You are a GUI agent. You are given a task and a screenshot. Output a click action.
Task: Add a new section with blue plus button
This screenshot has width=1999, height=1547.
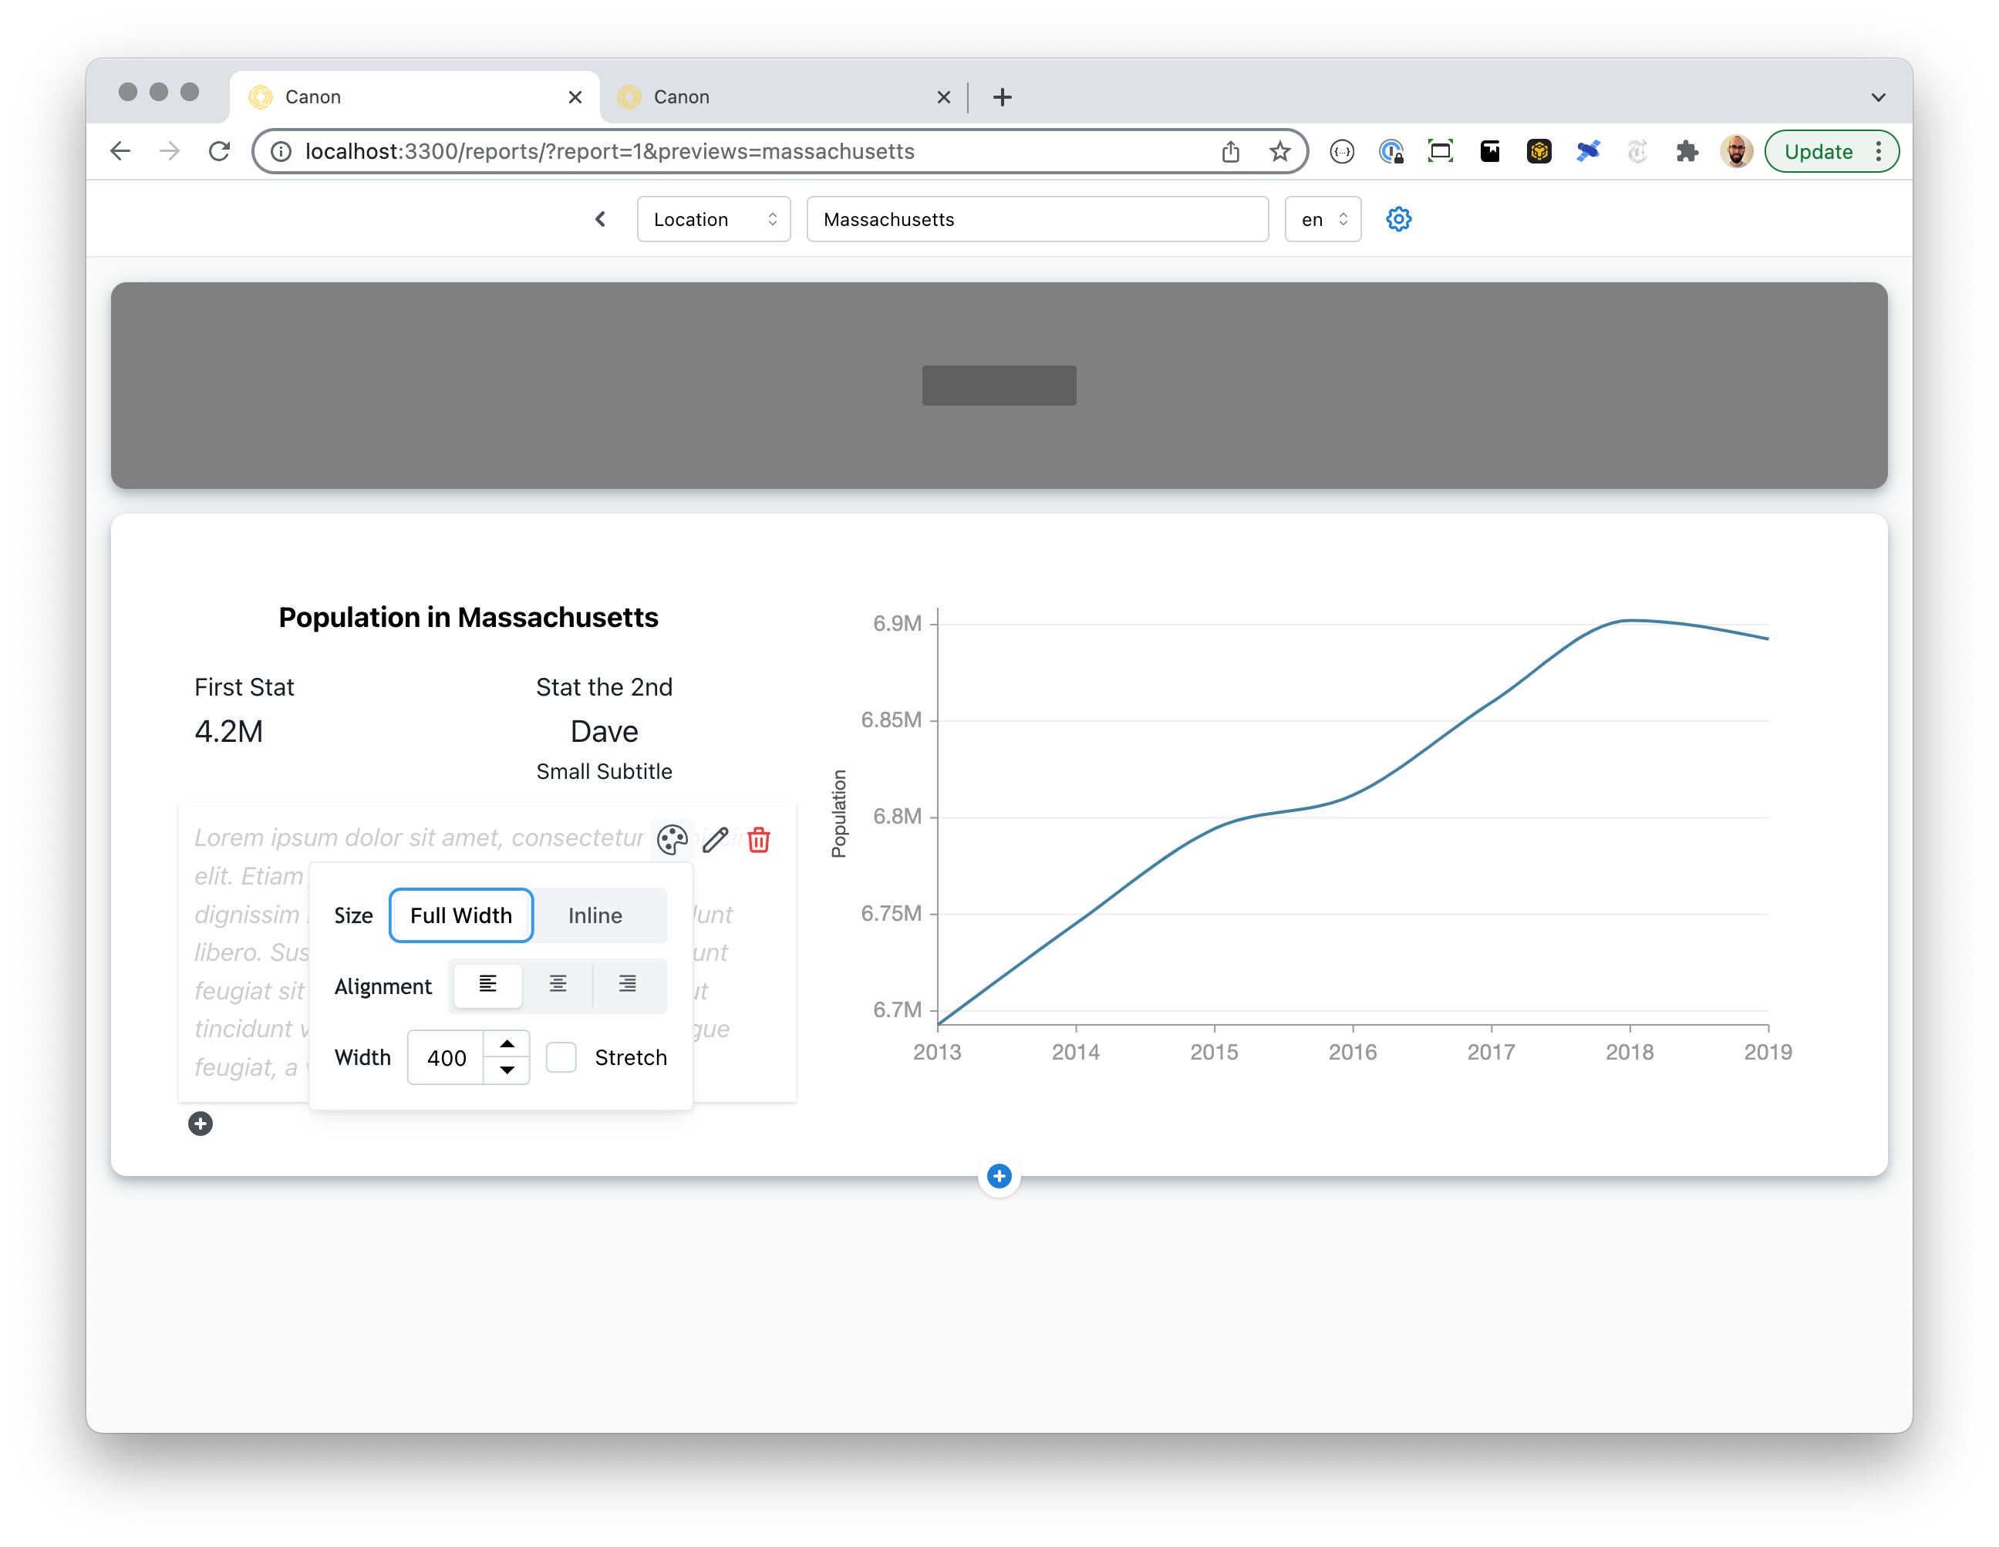[999, 1176]
